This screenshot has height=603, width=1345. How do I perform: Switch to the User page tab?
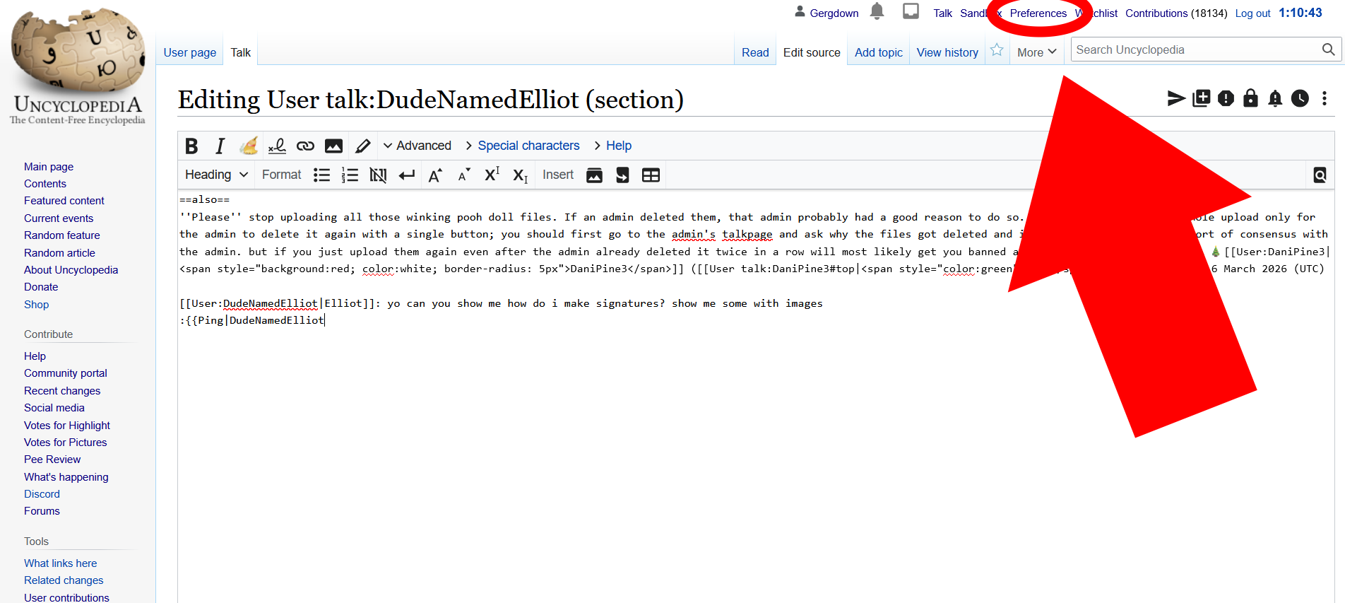pyautogui.click(x=189, y=52)
